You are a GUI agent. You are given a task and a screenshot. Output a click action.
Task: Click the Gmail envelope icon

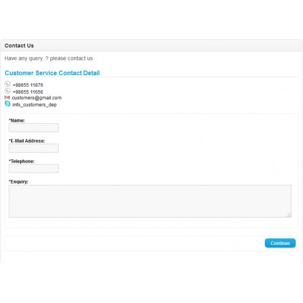pyautogui.click(x=7, y=98)
